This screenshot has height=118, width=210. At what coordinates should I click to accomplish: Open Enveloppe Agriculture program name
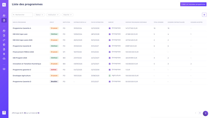(22, 76)
